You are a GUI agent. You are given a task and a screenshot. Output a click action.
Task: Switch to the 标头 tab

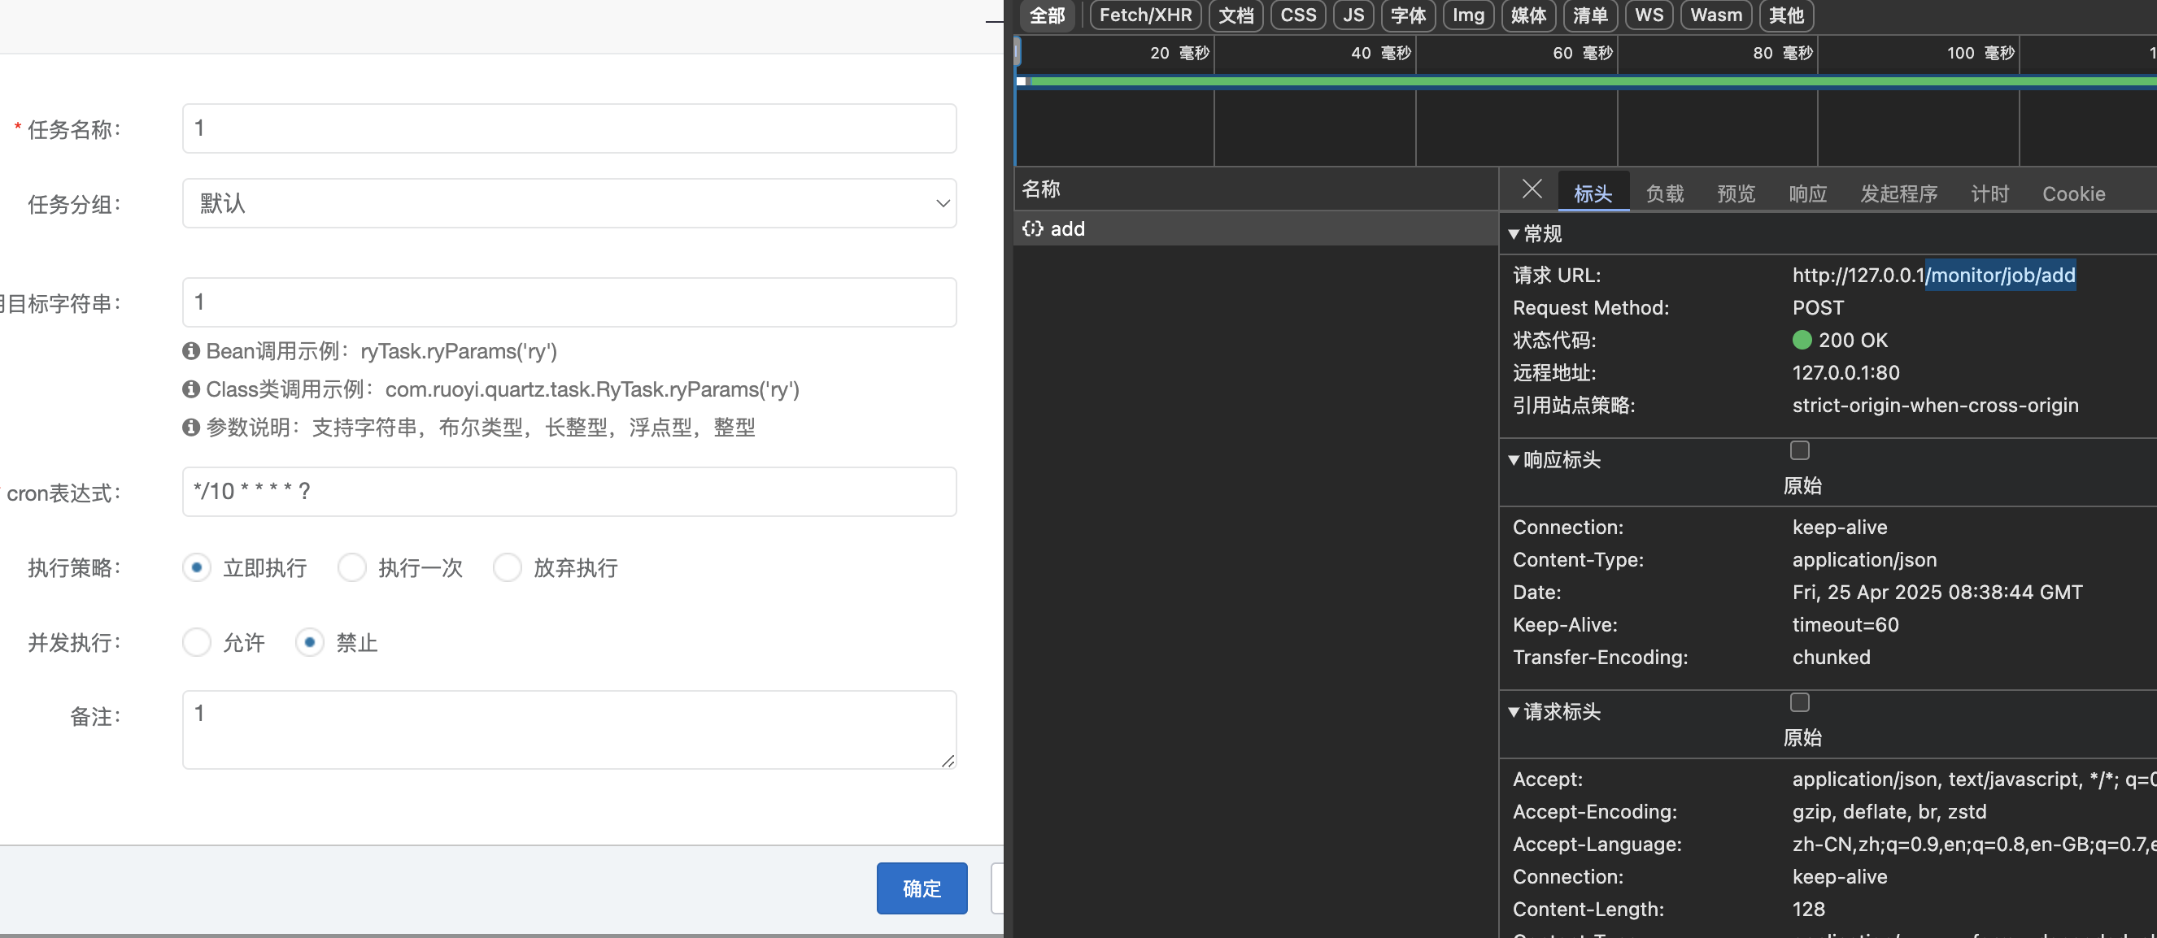(x=1593, y=193)
